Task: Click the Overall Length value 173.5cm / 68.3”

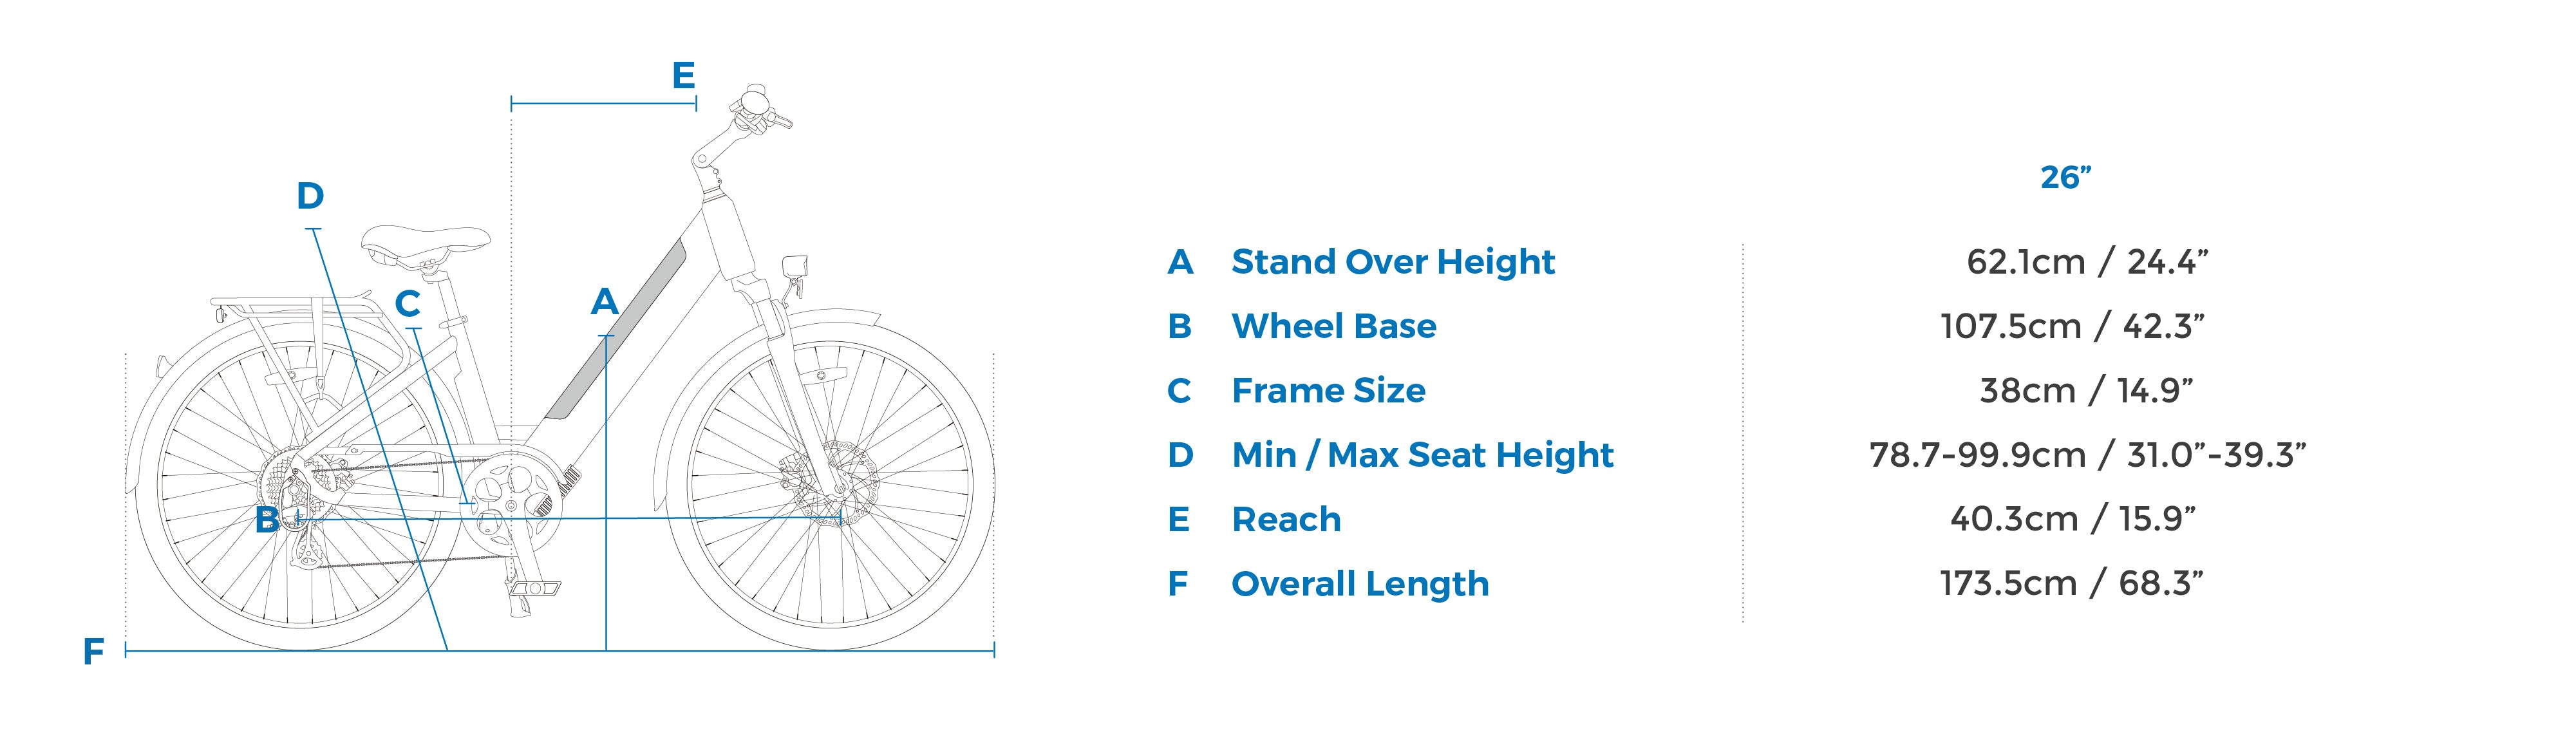Action: point(2072,584)
